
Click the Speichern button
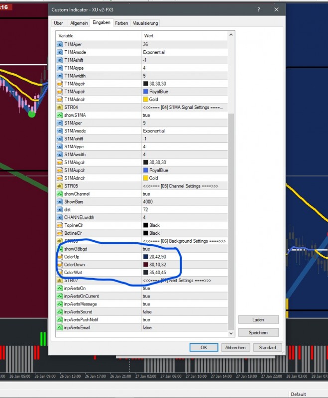tap(258, 333)
